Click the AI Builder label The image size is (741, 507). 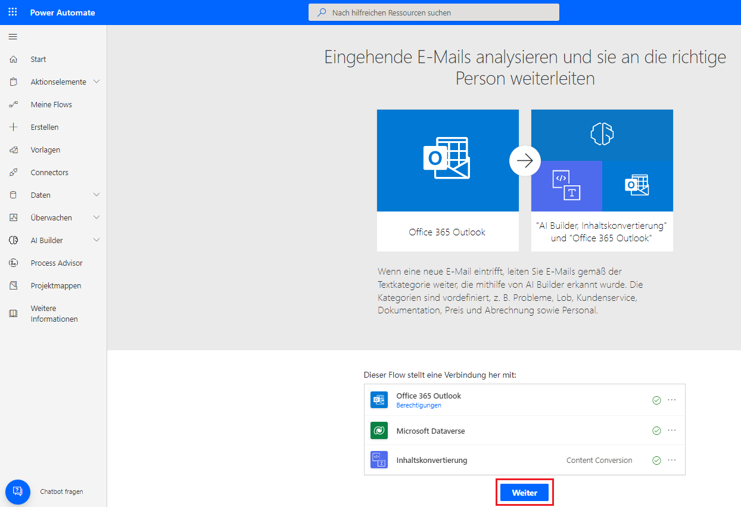(47, 241)
